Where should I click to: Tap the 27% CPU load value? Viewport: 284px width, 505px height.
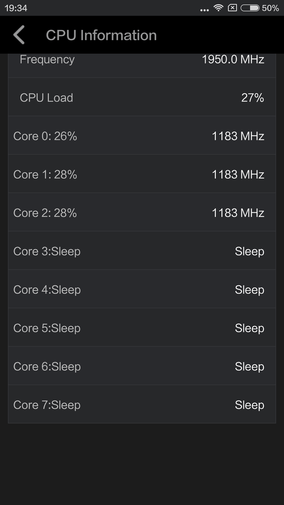[x=253, y=98]
